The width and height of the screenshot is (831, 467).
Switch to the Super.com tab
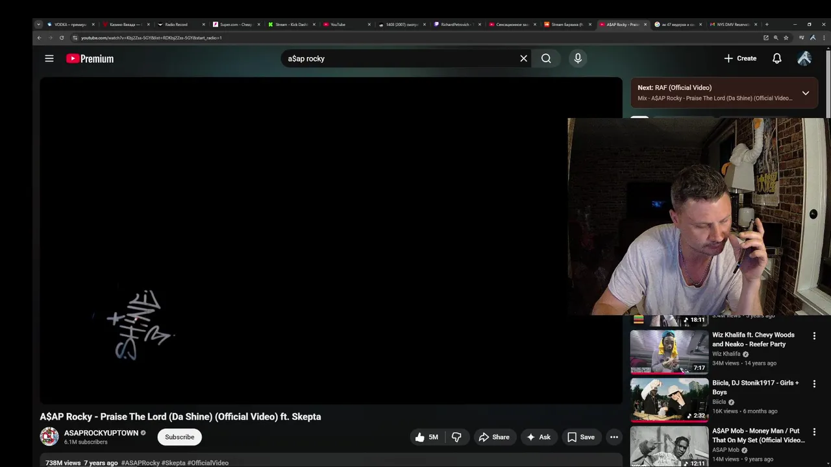[x=235, y=25]
